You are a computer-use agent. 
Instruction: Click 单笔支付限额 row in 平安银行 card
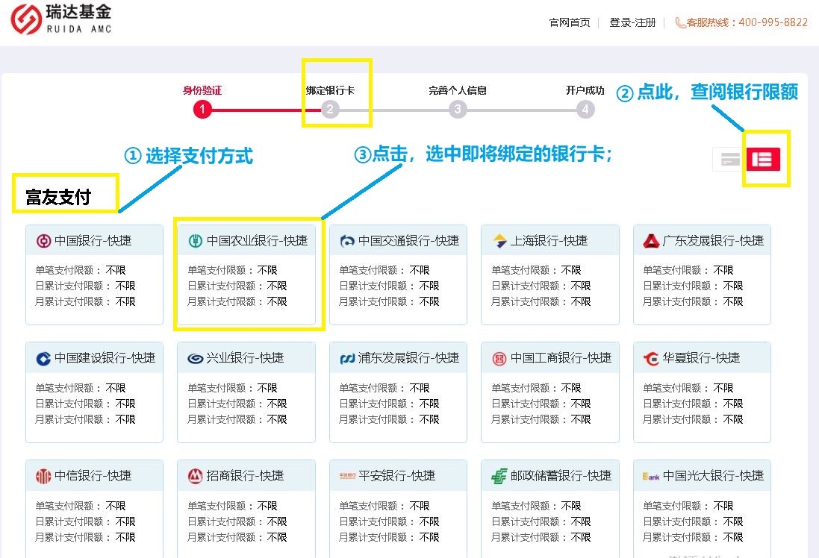[x=384, y=506]
